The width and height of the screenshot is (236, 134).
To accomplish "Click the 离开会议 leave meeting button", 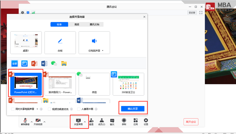I will tap(191, 122).
